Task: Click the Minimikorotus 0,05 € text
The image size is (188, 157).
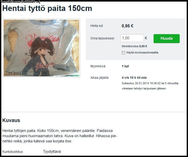Action: (134, 46)
